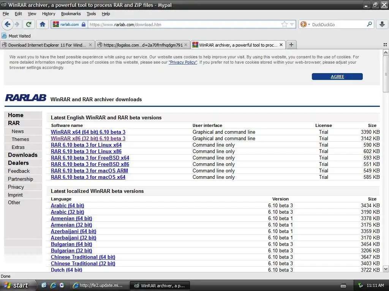Close the logslos.com tab
This screenshot has width=389, height=291.
[x=186, y=45]
